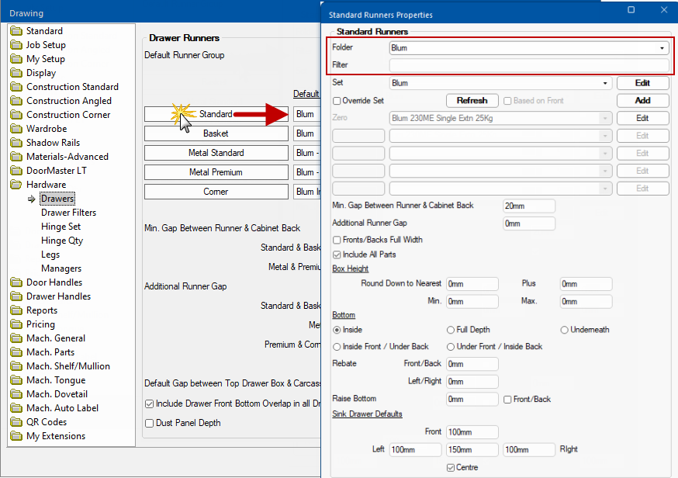Click the Metal Standard runner button

pos(216,153)
